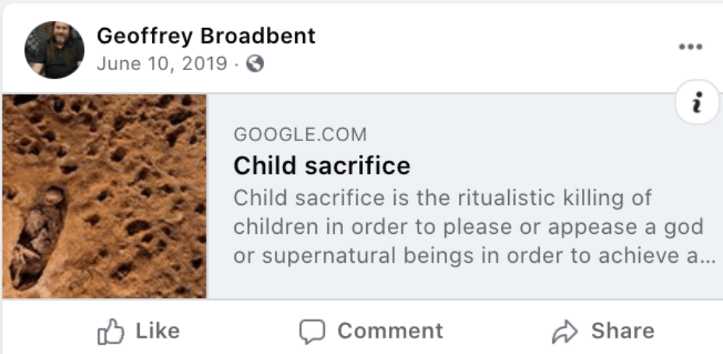This screenshot has height=354, width=723.
Task: Open the June 10, 2019 timestamp
Action: [x=161, y=64]
